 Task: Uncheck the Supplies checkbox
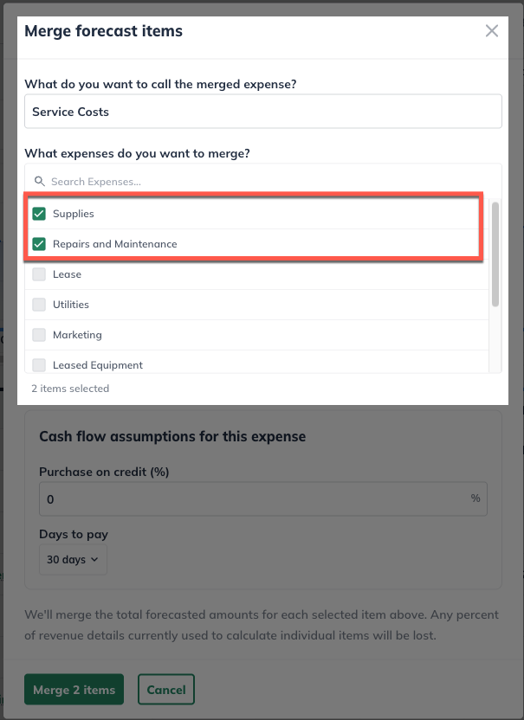coord(39,214)
